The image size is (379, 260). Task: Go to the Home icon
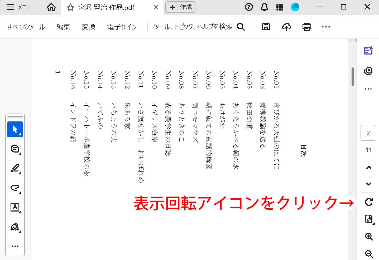tap(51, 7)
